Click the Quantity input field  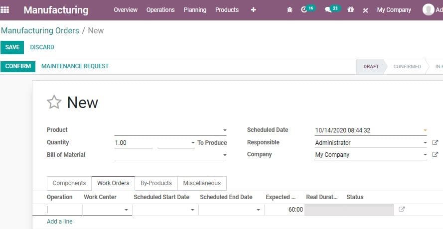[x=134, y=142]
